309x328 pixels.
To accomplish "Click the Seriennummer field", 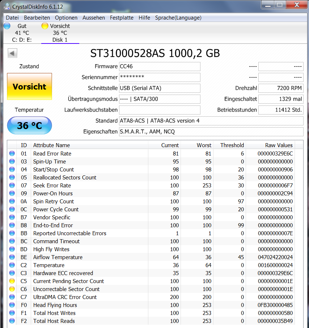I will 160,78.
